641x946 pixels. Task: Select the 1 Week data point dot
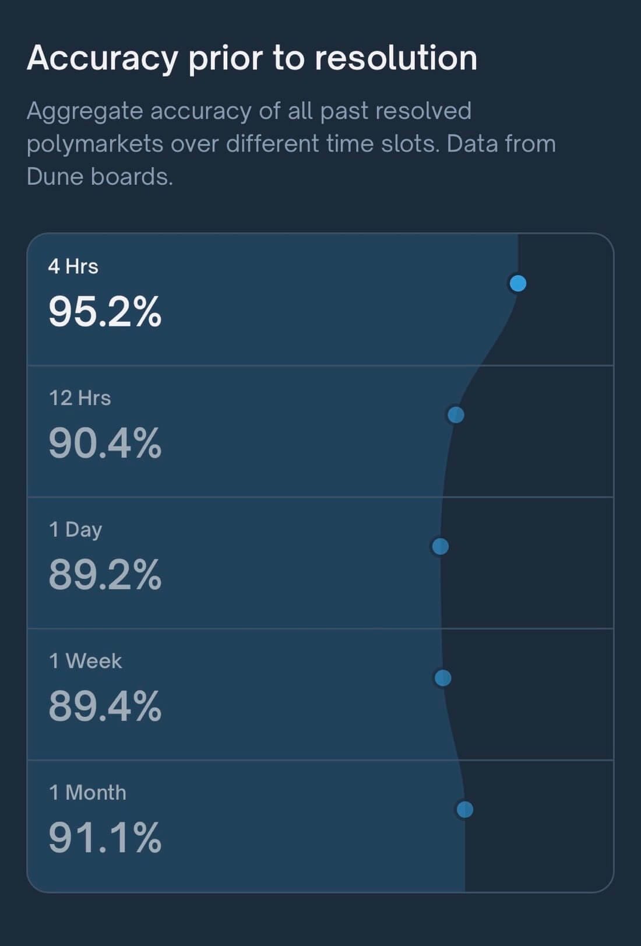click(x=443, y=678)
